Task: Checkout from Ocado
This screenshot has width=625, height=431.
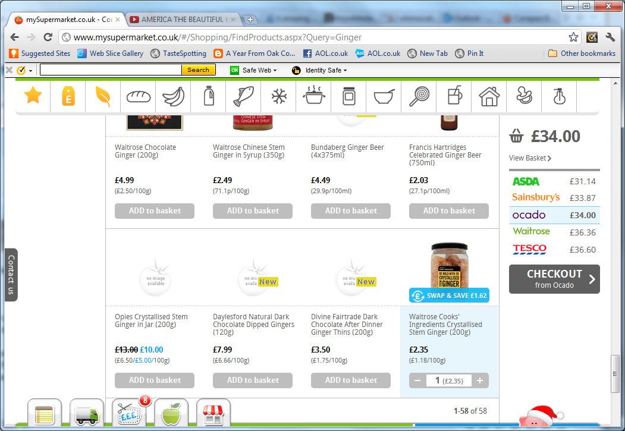Action: [x=554, y=279]
